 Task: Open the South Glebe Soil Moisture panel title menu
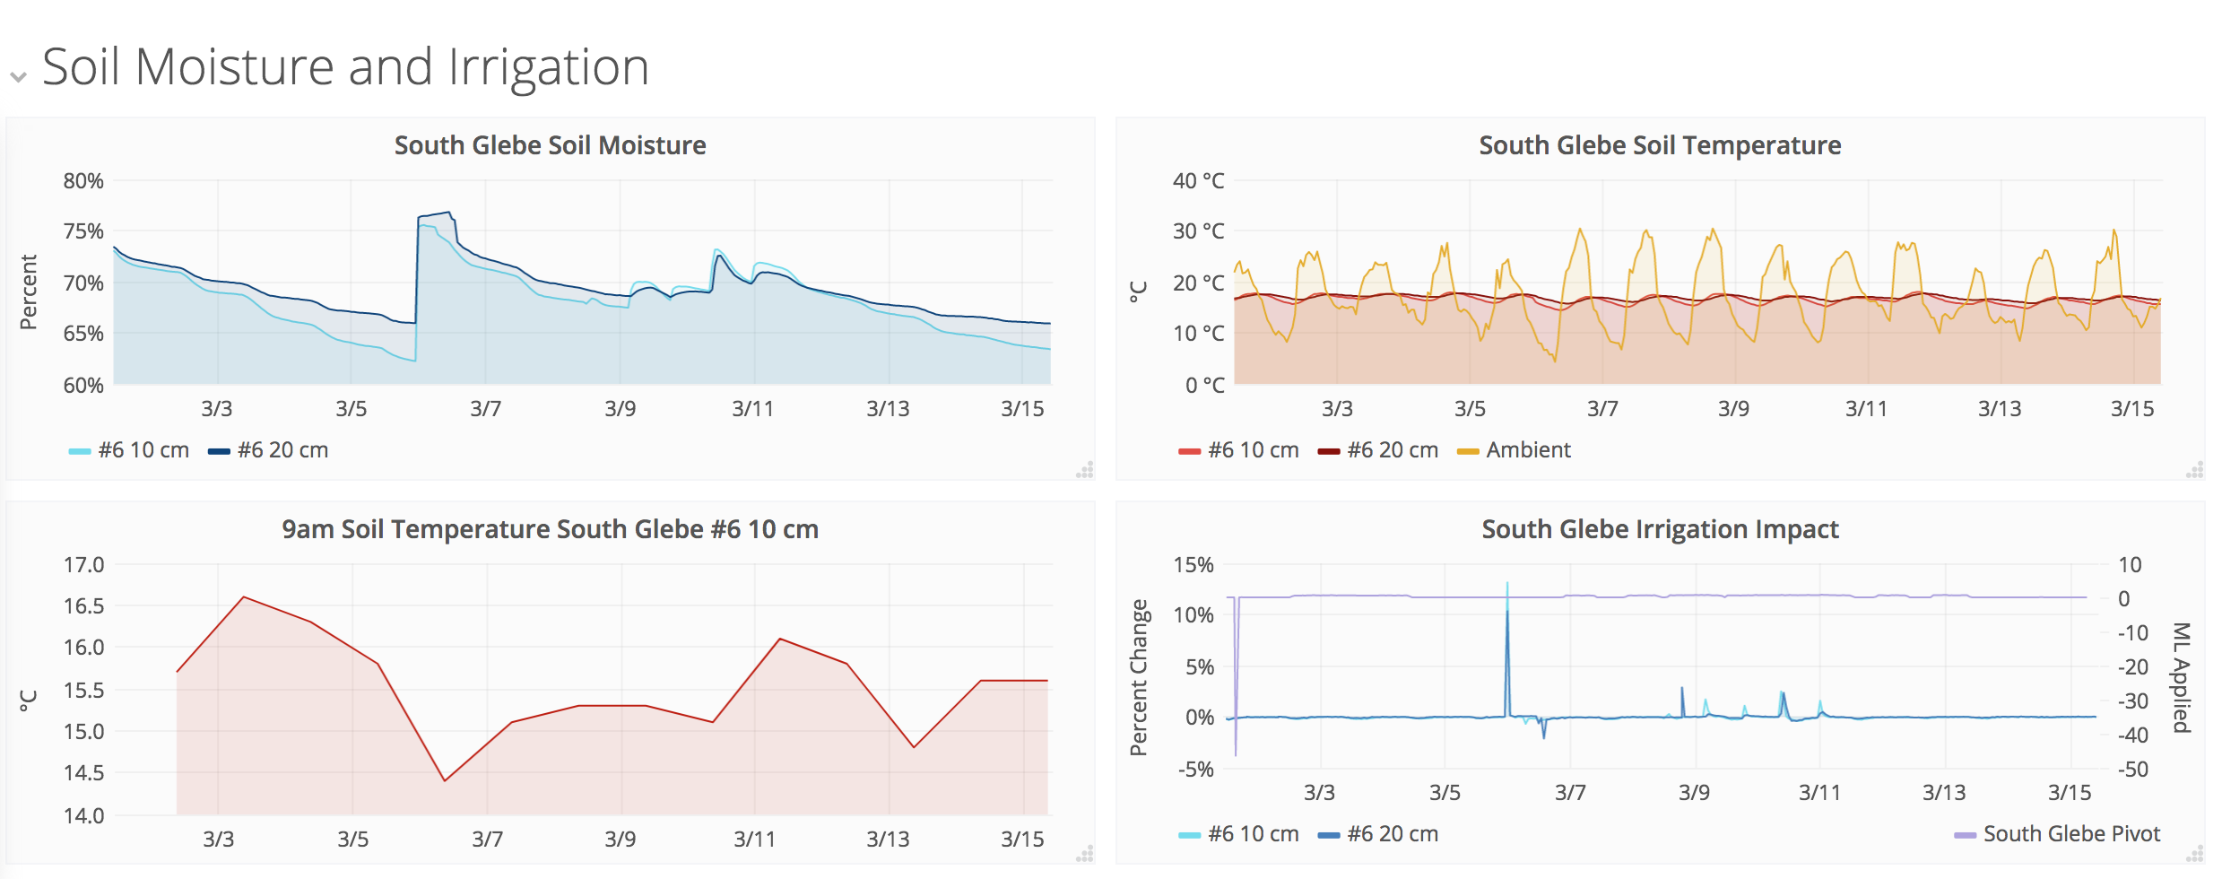(x=550, y=145)
